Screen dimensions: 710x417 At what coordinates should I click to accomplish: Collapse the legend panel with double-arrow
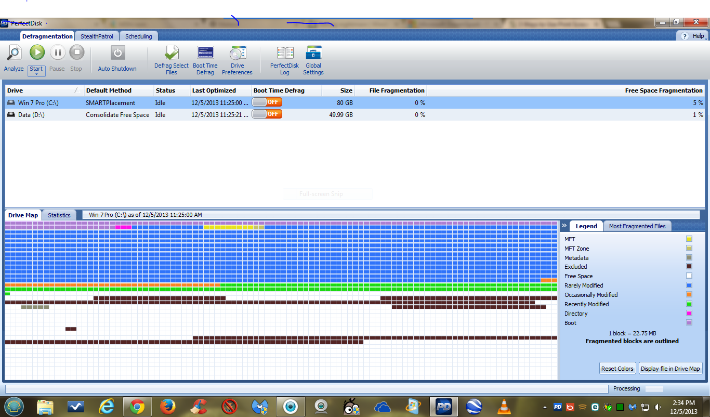tap(564, 226)
